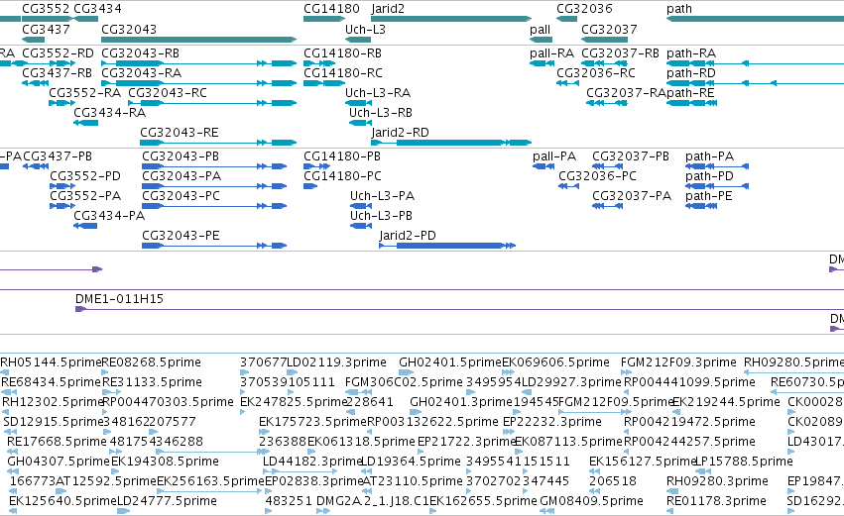Viewport: 844px width, 516px height.
Task: Open the Uch-L3 gene label
Action: click(x=366, y=30)
